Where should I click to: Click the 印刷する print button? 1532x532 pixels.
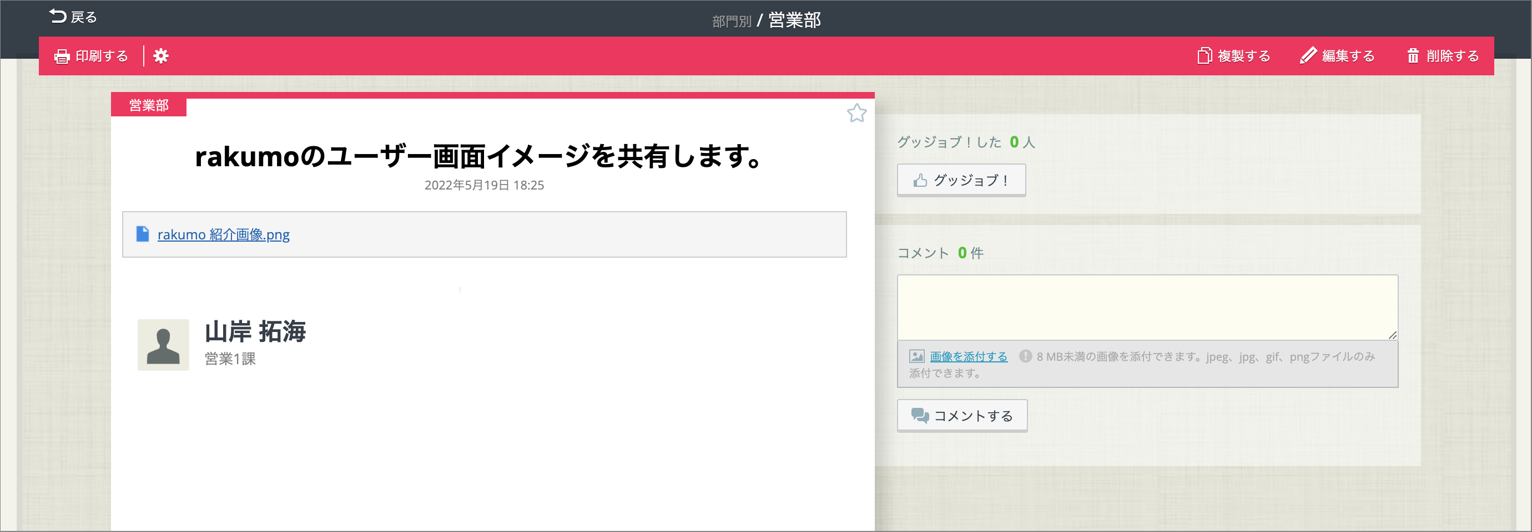click(91, 56)
